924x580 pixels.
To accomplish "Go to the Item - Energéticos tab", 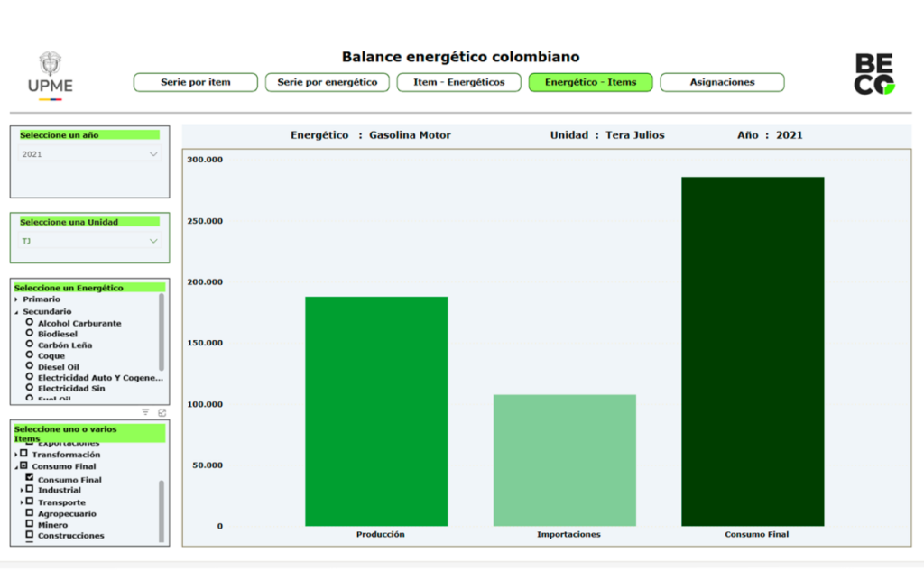I will [459, 83].
